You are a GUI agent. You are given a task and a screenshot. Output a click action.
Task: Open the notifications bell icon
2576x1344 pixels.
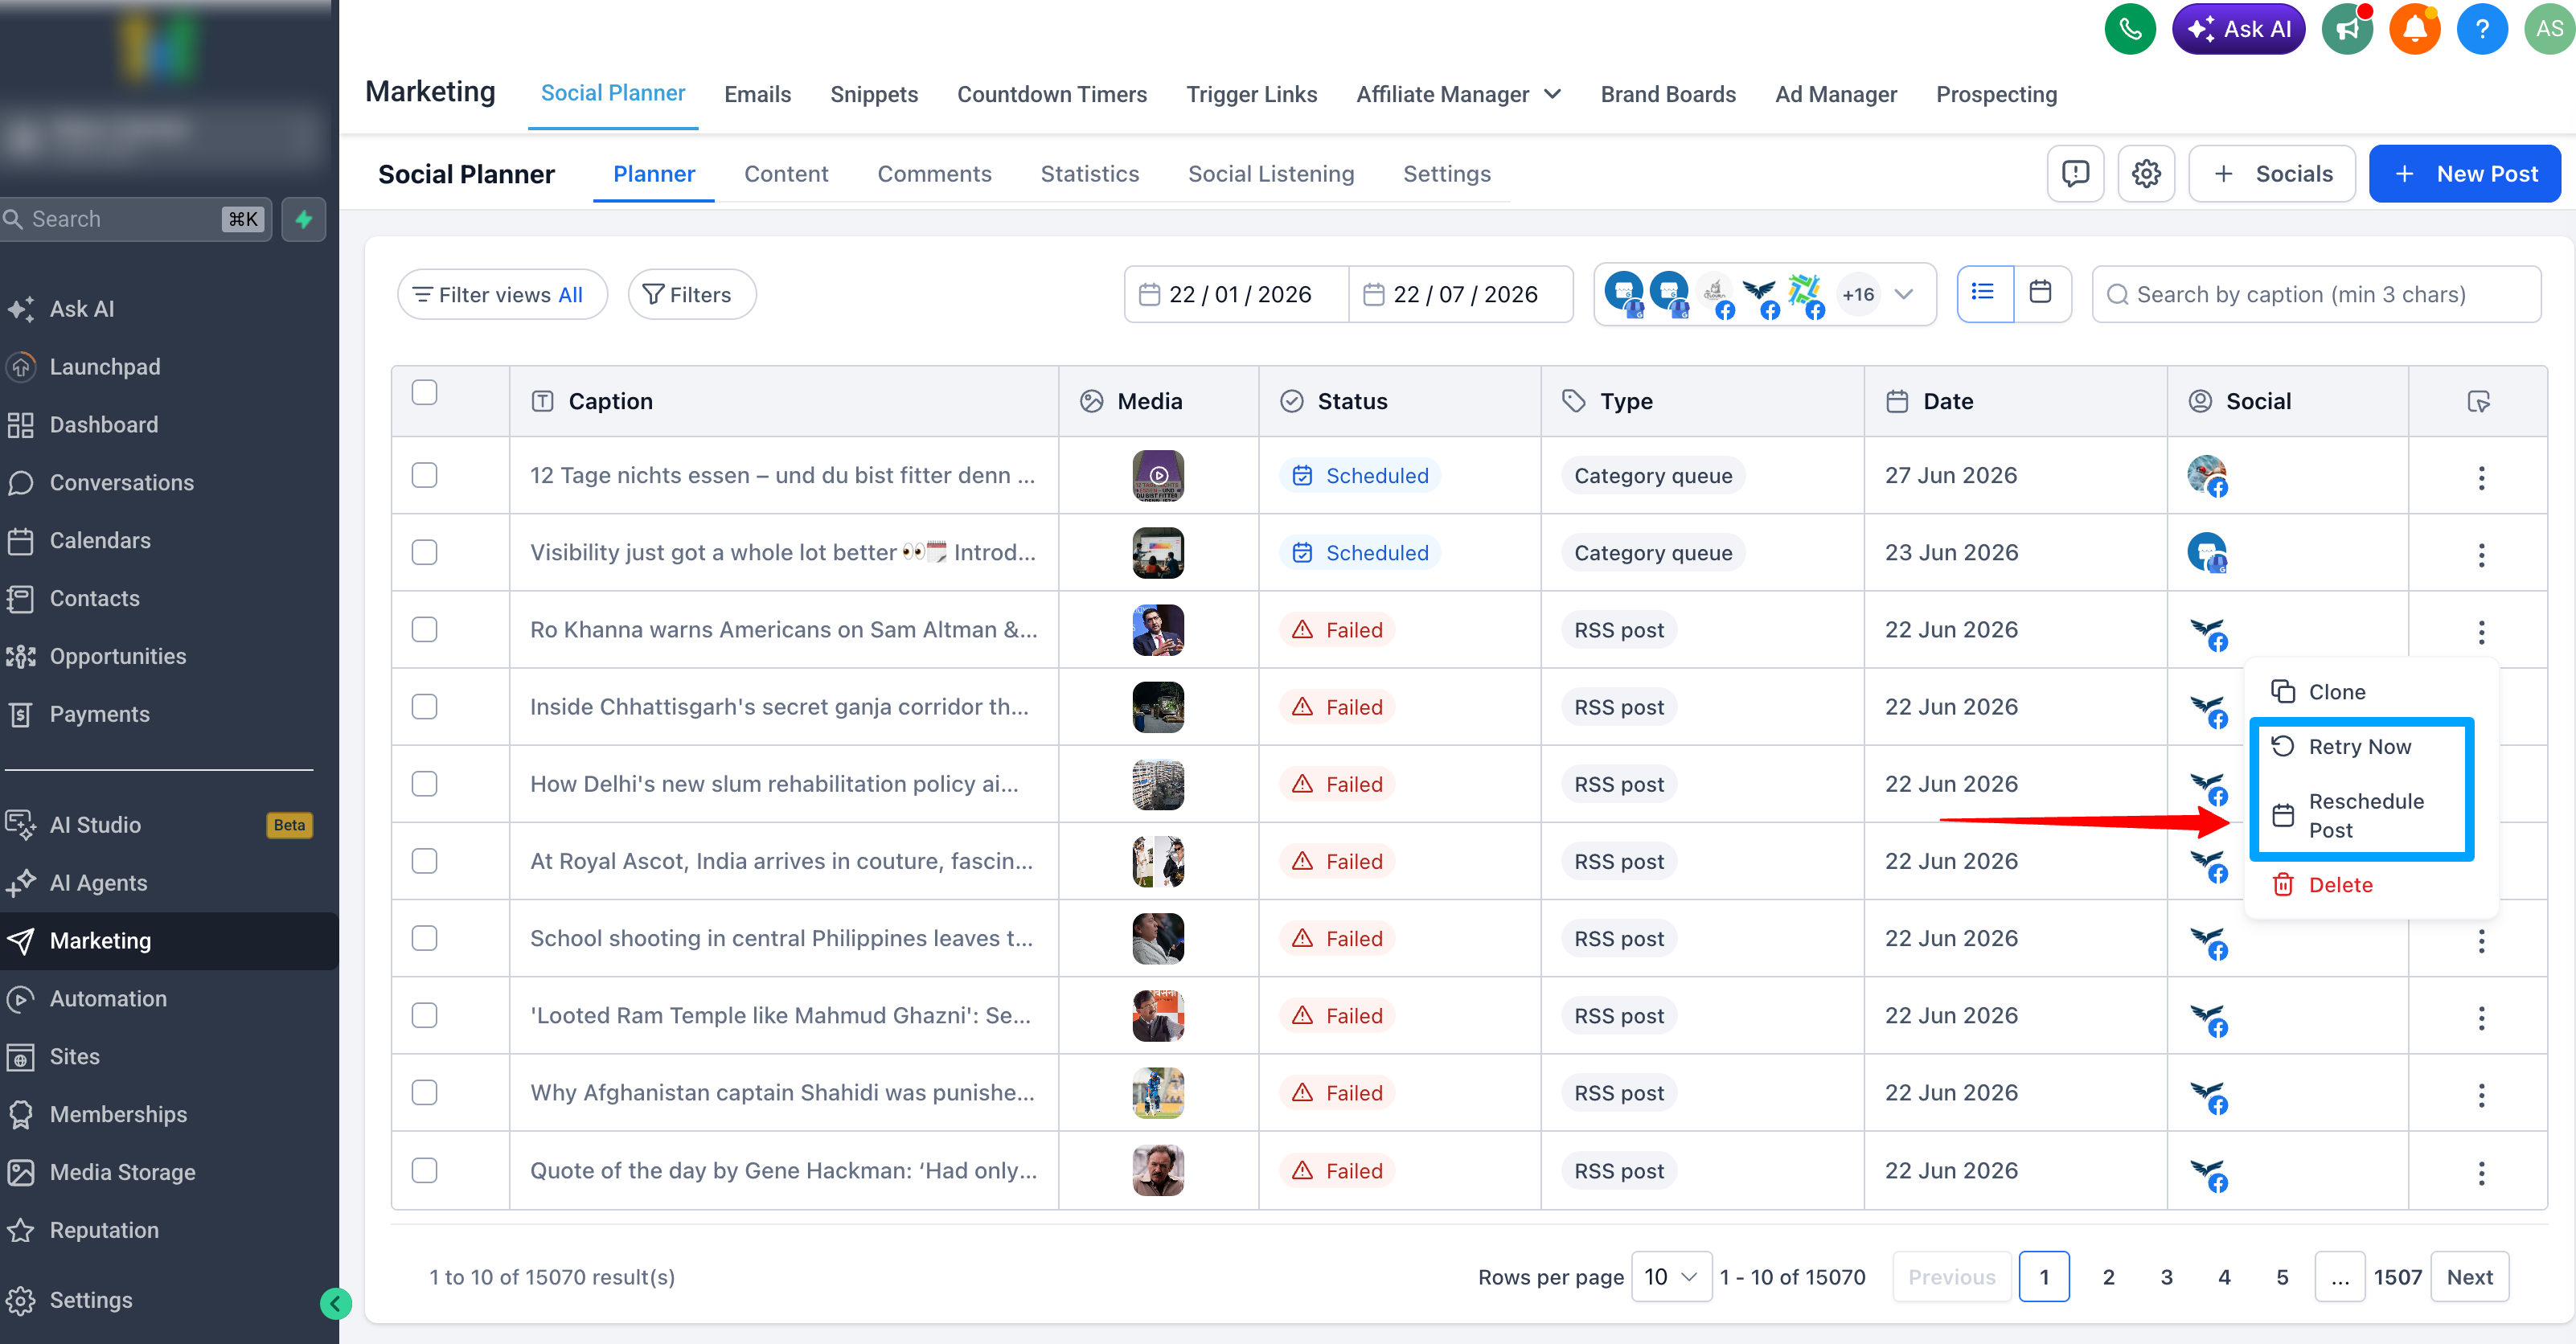pyautogui.click(x=2414, y=29)
